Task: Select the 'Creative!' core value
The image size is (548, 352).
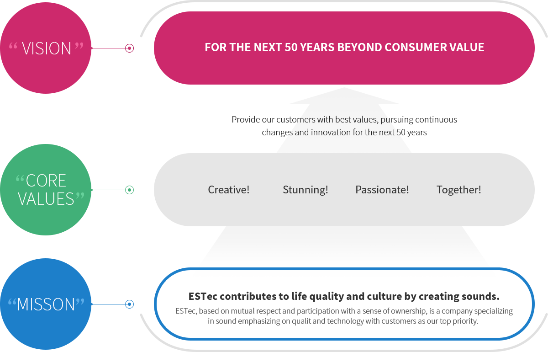Action: pos(229,190)
